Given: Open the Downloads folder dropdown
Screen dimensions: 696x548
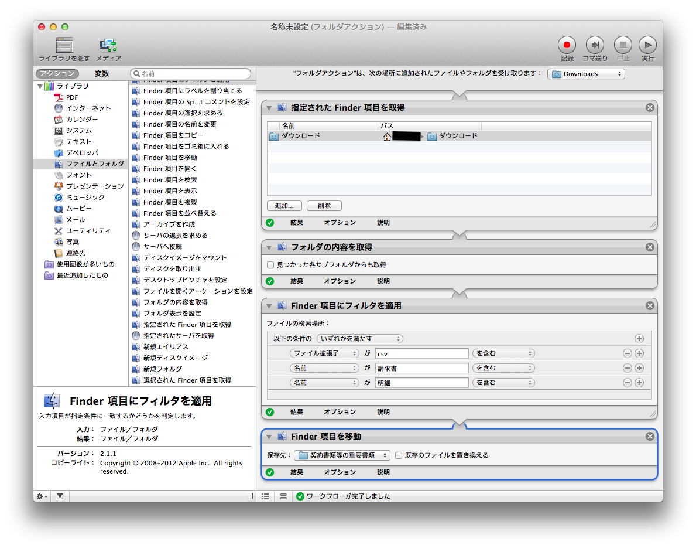Looking at the screenshot, I should pyautogui.click(x=587, y=74).
